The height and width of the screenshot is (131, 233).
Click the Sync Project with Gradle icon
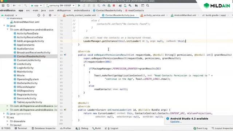pos(120,5)
